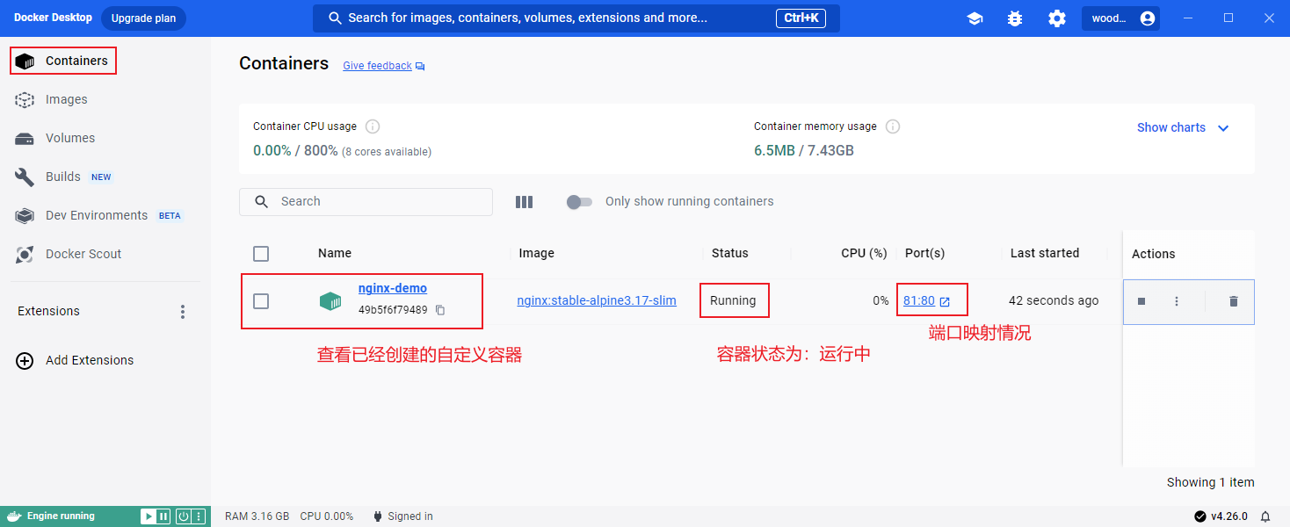Screen dimensions: 1290x527
Task: Open the nginx-demo container link
Action: (x=393, y=288)
